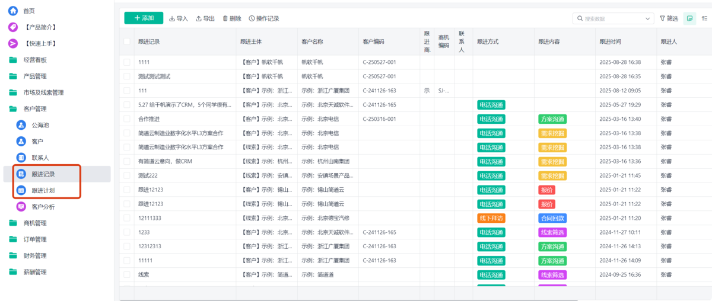Click the 导入 import toolbar button
The height and width of the screenshot is (301, 712).
pyautogui.click(x=179, y=18)
